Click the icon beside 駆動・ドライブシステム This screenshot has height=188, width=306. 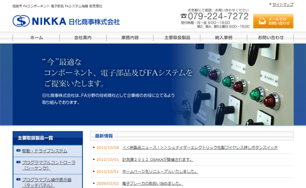[18, 150]
